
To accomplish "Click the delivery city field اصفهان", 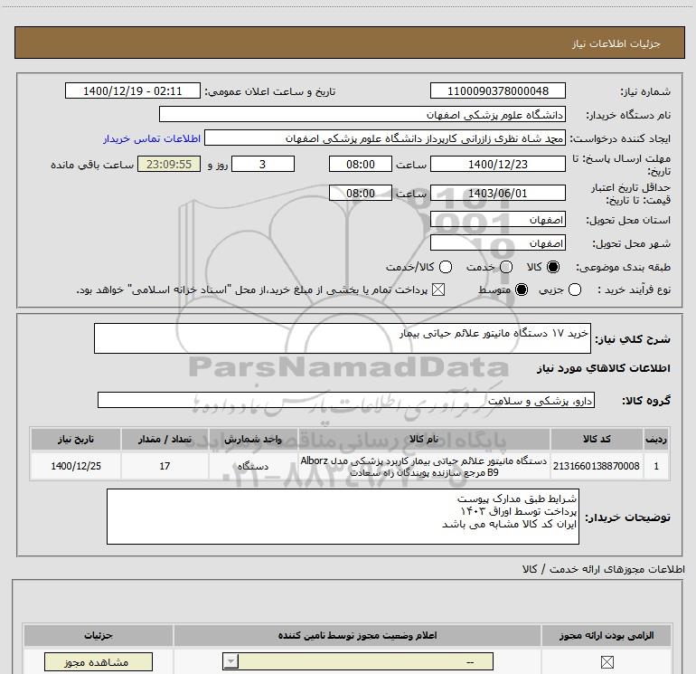I will click(x=497, y=242).
